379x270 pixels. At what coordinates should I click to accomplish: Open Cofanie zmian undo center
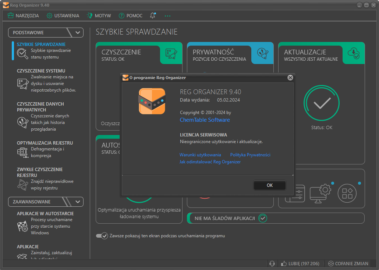tap(348, 263)
